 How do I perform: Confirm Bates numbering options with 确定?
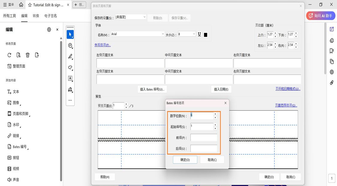point(185,160)
